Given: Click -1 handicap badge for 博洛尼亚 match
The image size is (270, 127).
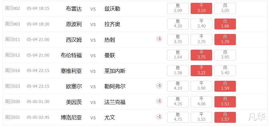Looking at the screenshot, I should point(159,117).
